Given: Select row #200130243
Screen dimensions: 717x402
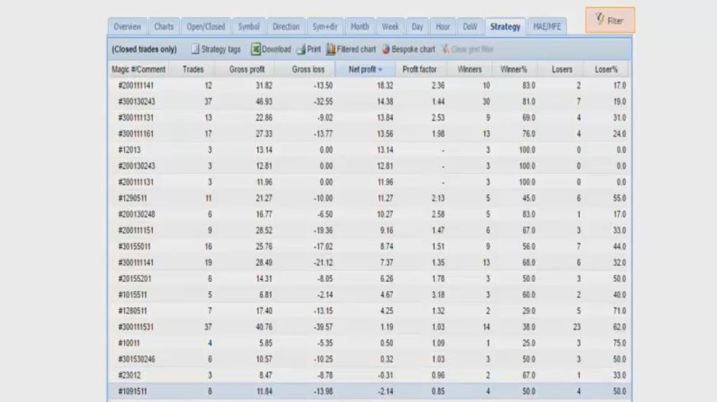Looking at the screenshot, I should pos(369,166).
